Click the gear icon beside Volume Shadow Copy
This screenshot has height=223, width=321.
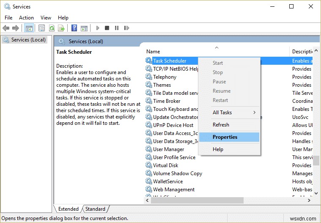pos(148,173)
